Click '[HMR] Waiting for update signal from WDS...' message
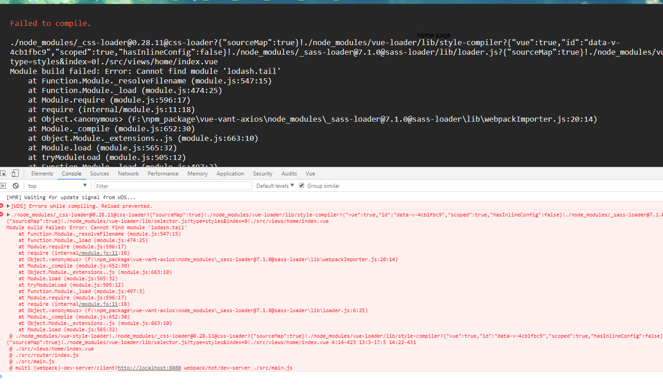The image size is (663, 386). [x=71, y=197]
